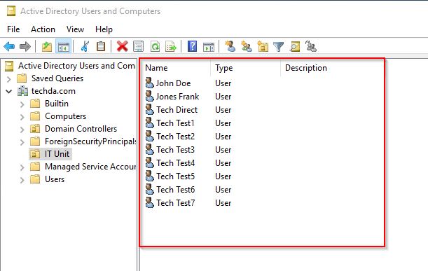Click the Type cell of John Doe
Viewport: 428px width, 271px height.
tap(223, 83)
